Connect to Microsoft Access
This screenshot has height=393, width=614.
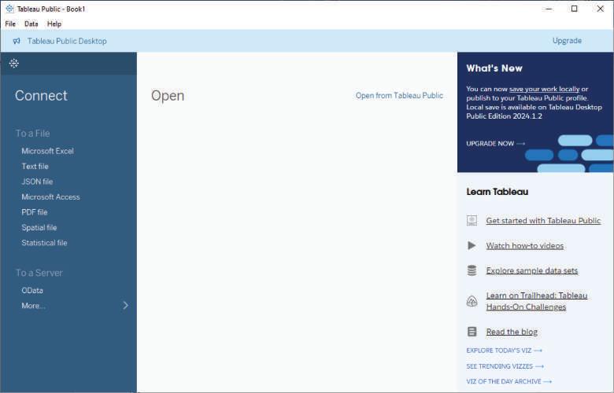tap(50, 196)
